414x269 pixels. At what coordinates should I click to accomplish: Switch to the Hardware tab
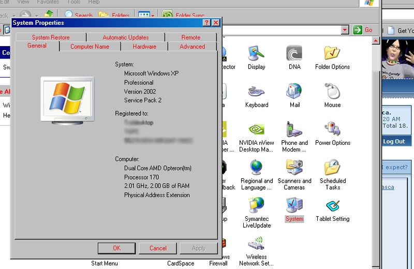pos(144,47)
